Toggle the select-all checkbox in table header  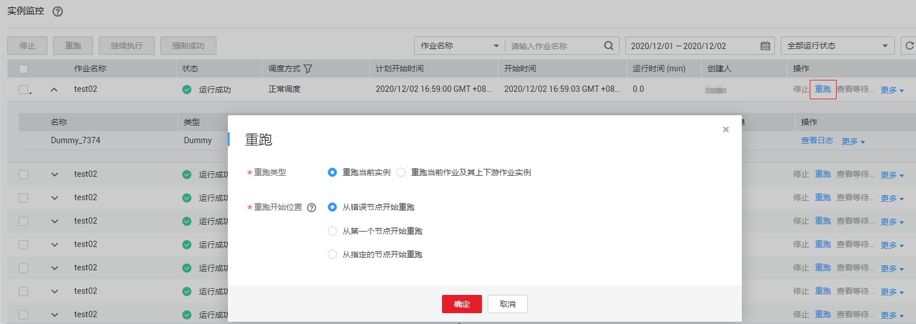(x=23, y=69)
